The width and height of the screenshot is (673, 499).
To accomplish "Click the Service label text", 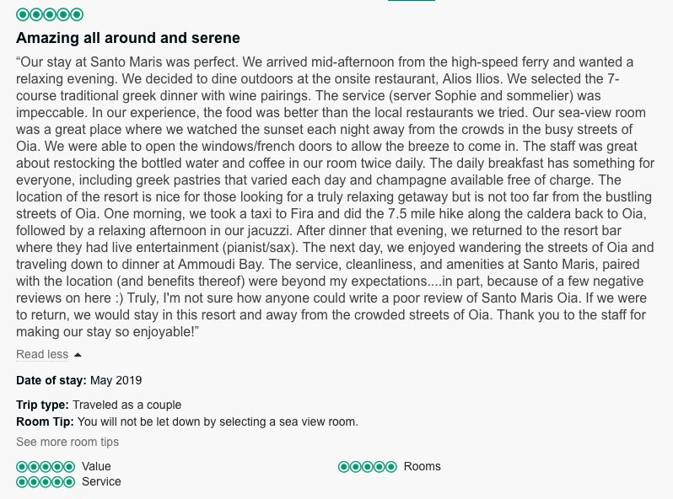I will (101, 482).
